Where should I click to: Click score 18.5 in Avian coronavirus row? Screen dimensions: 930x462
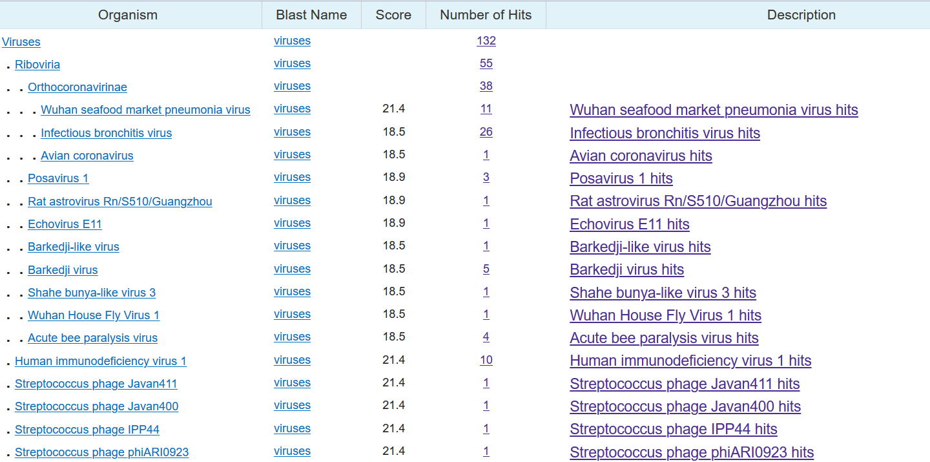pos(393,154)
